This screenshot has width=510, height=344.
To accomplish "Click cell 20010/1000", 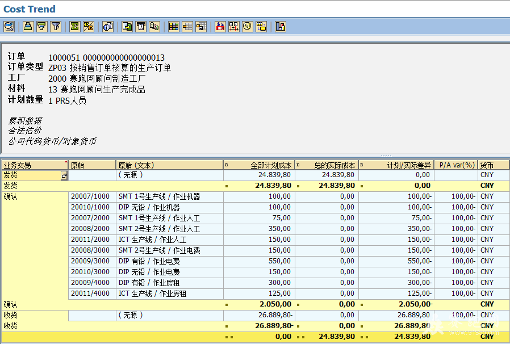I will coord(92,207).
